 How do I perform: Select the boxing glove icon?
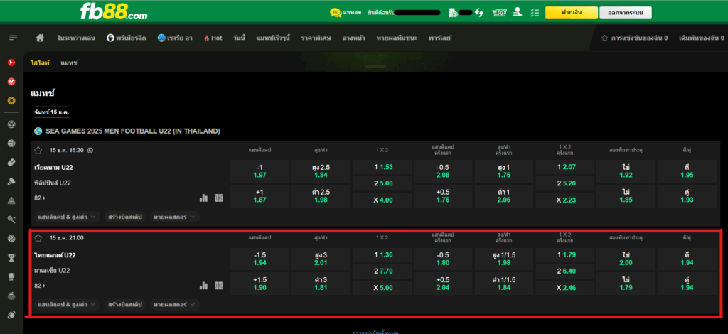click(11, 276)
